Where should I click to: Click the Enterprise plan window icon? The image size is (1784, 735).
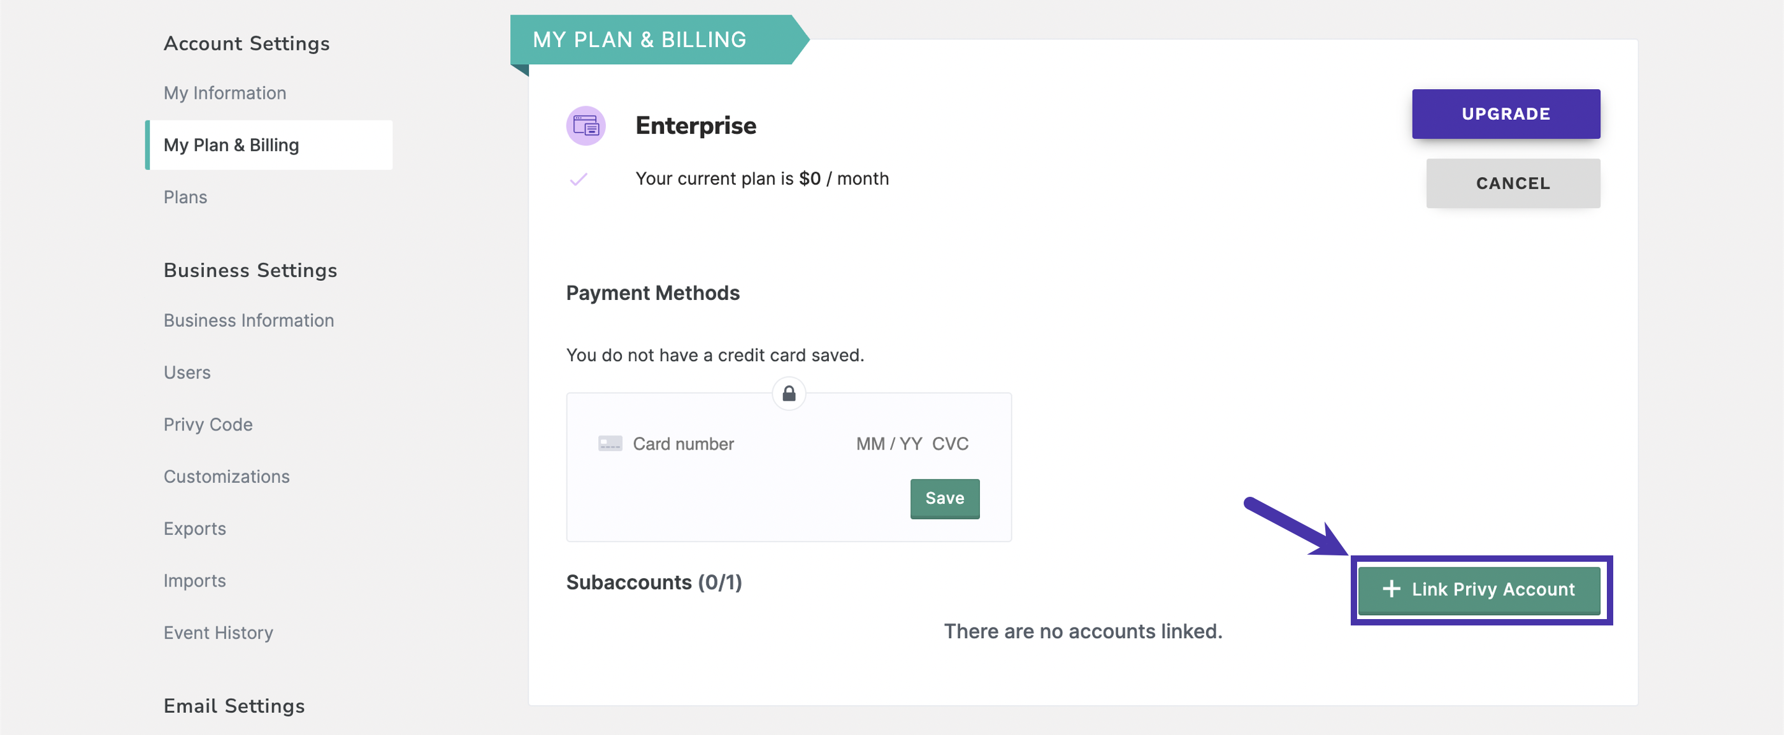pyautogui.click(x=586, y=126)
